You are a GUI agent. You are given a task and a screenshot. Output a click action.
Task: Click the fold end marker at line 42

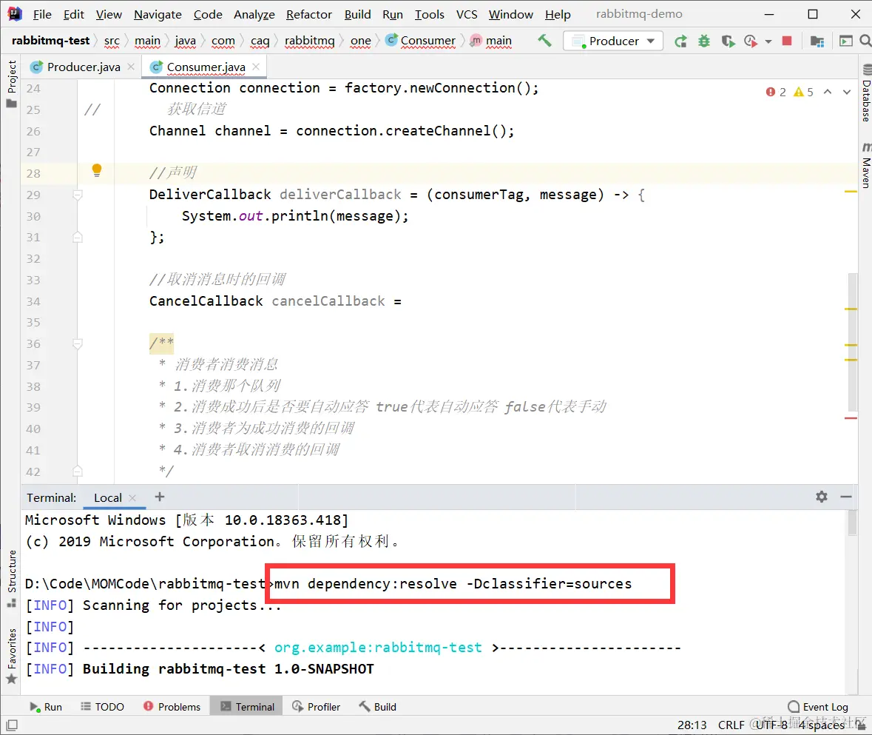(x=78, y=471)
